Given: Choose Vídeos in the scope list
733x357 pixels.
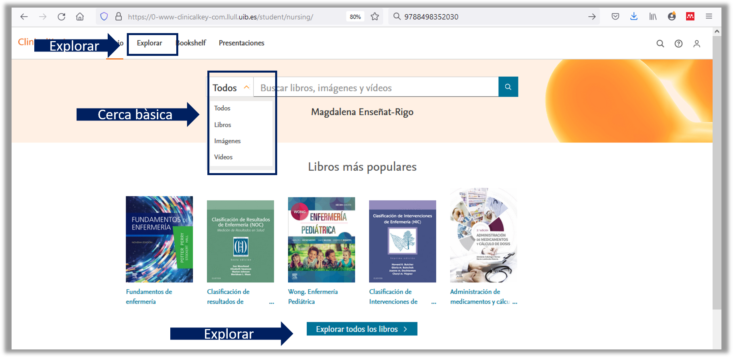Looking at the screenshot, I should click(223, 157).
